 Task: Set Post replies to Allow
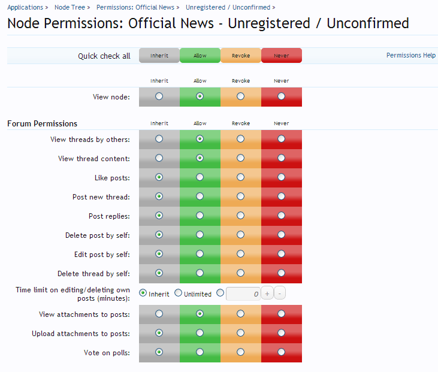point(200,216)
